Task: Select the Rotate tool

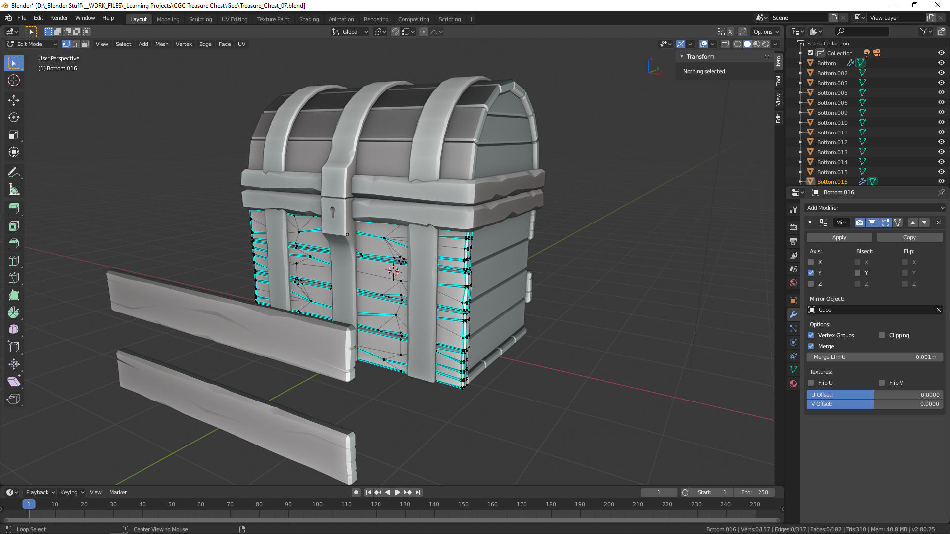Action: pyautogui.click(x=14, y=118)
